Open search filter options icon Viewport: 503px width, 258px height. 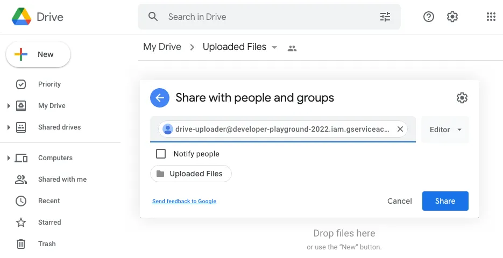tap(385, 17)
